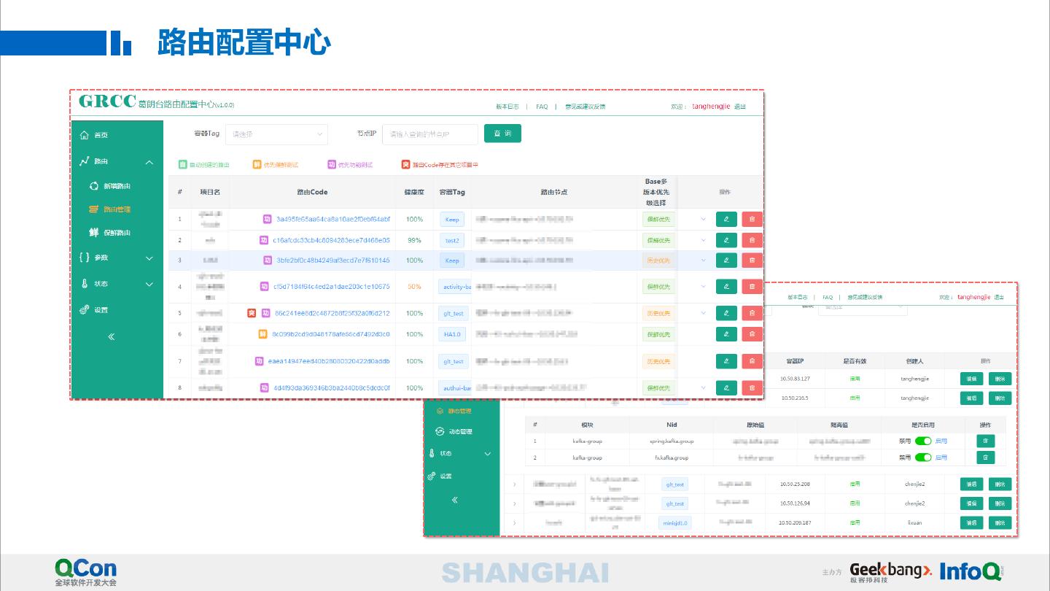Viewport: 1050px width, 591px height.
Task: Select 路由管理 in the sidebar menu
Action: (x=117, y=209)
